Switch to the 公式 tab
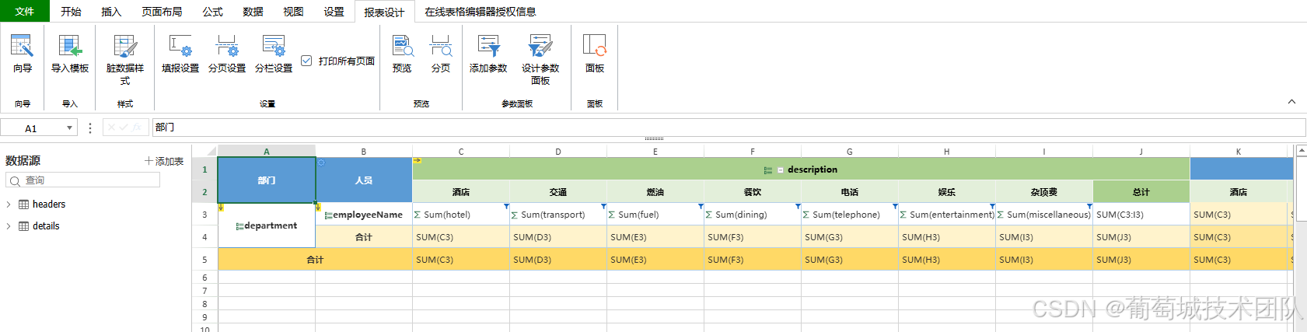 coord(212,12)
